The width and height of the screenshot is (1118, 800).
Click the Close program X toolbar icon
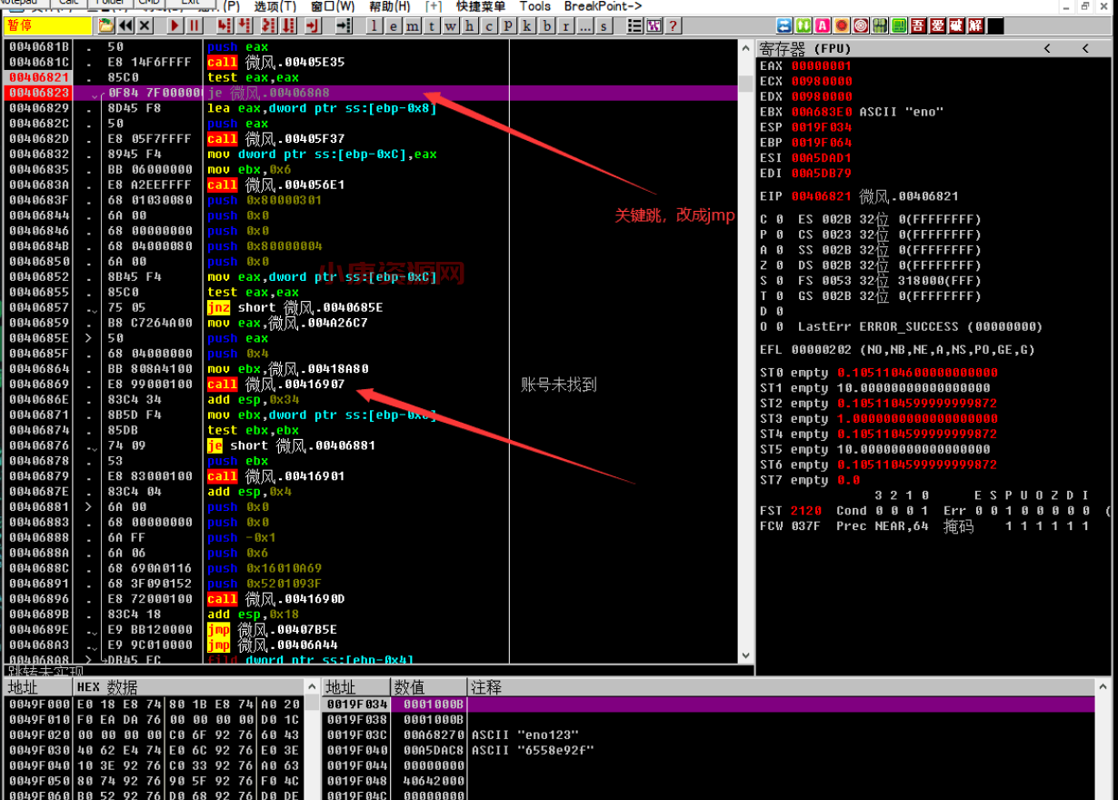[x=145, y=26]
